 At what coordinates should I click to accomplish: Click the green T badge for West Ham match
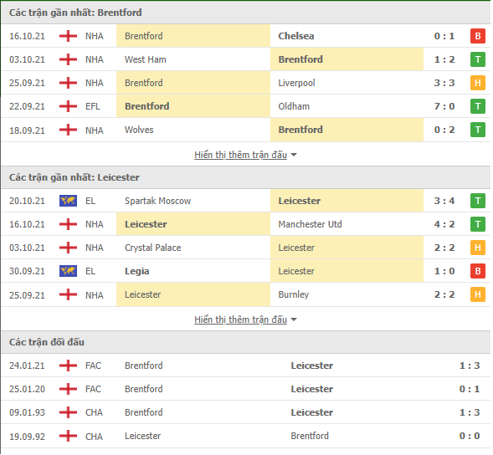tap(479, 59)
